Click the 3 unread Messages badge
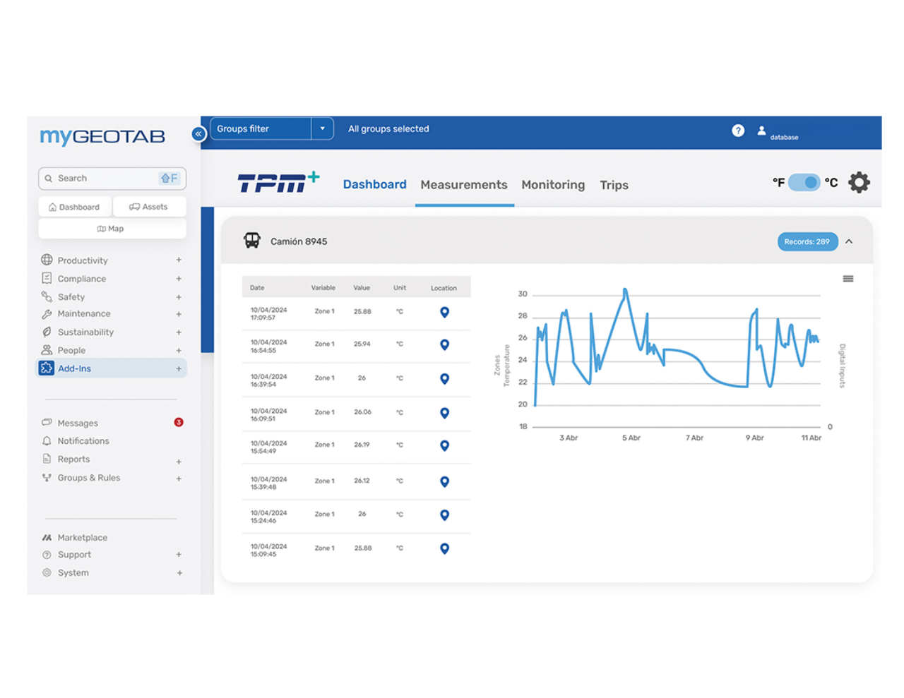The width and height of the screenshot is (904, 698). pos(179,422)
